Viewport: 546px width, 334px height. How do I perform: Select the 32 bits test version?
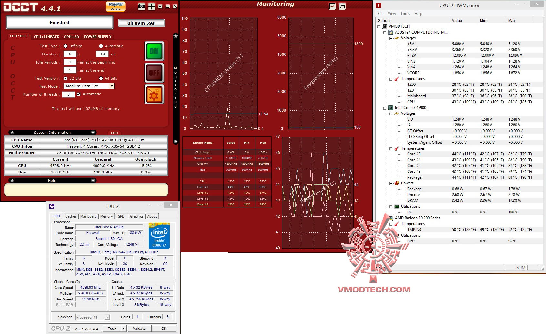(66, 78)
